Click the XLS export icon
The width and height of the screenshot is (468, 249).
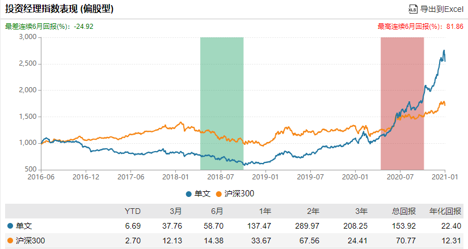[413, 9]
